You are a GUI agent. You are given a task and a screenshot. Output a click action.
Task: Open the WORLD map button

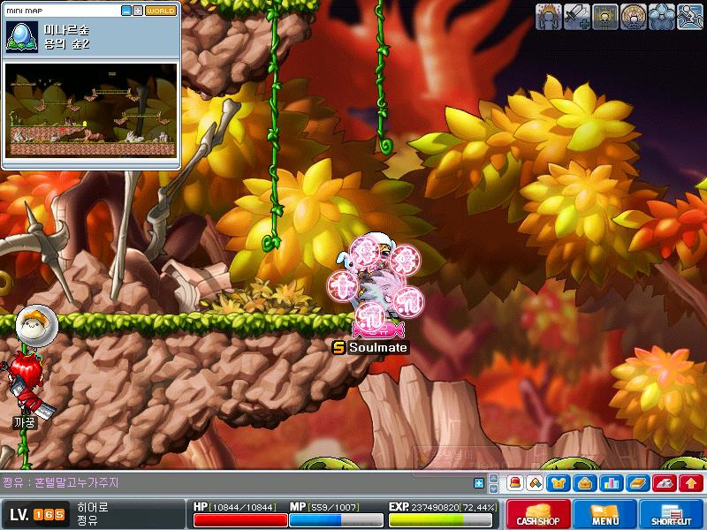pos(161,11)
